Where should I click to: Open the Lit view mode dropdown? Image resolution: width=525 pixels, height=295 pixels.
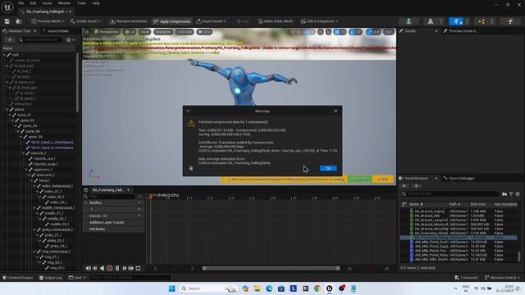click(130, 32)
